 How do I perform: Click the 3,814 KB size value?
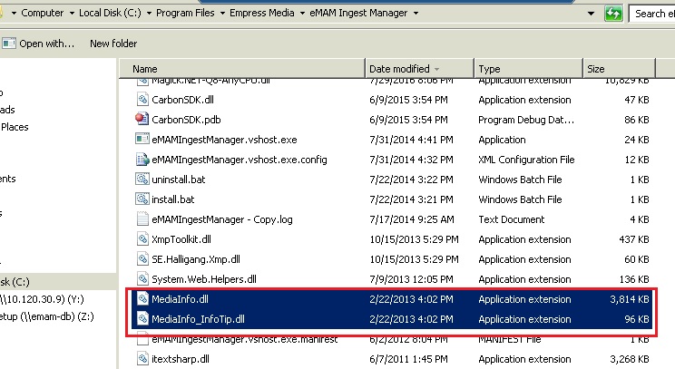tap(630, 299)
